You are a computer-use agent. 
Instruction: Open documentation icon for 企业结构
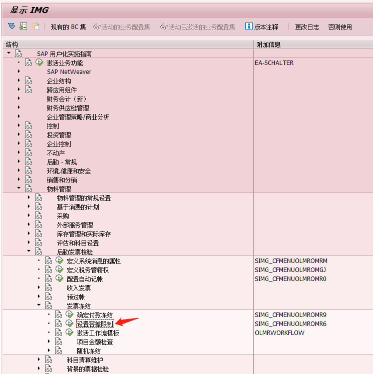(29, 80)
